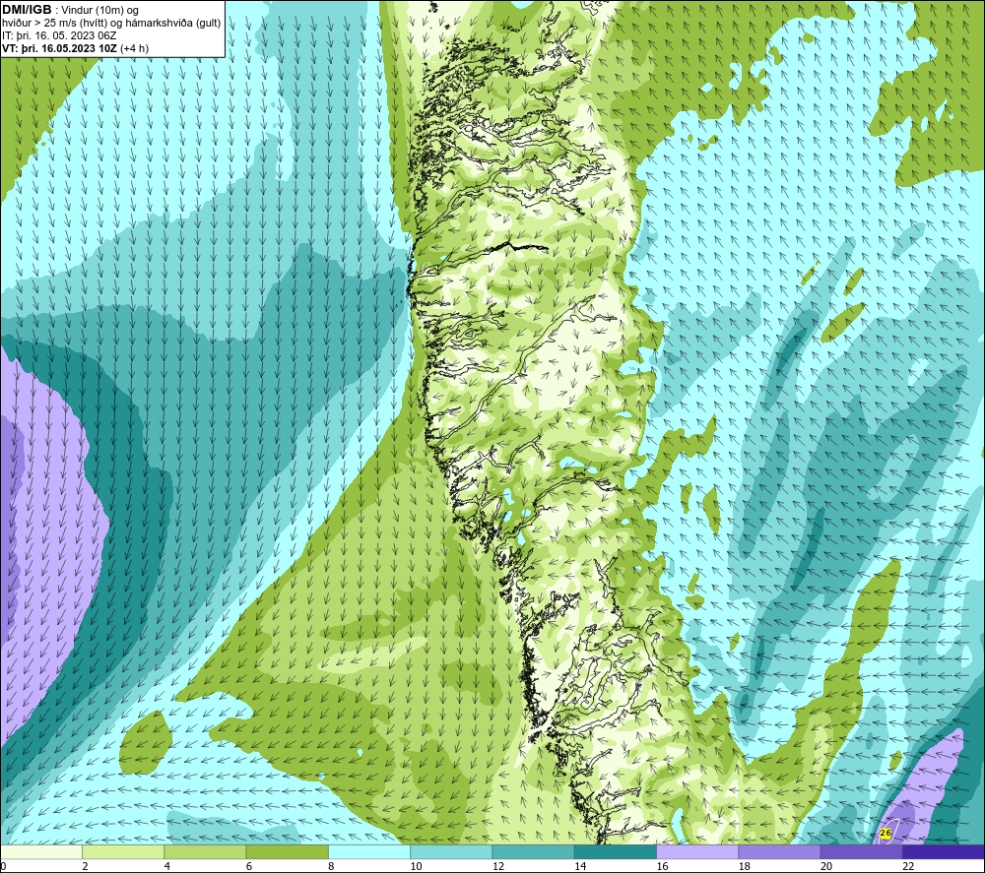
Task: Click the 10–12 m/s light teal legend swatch
Action: click(x=451, y=851)
